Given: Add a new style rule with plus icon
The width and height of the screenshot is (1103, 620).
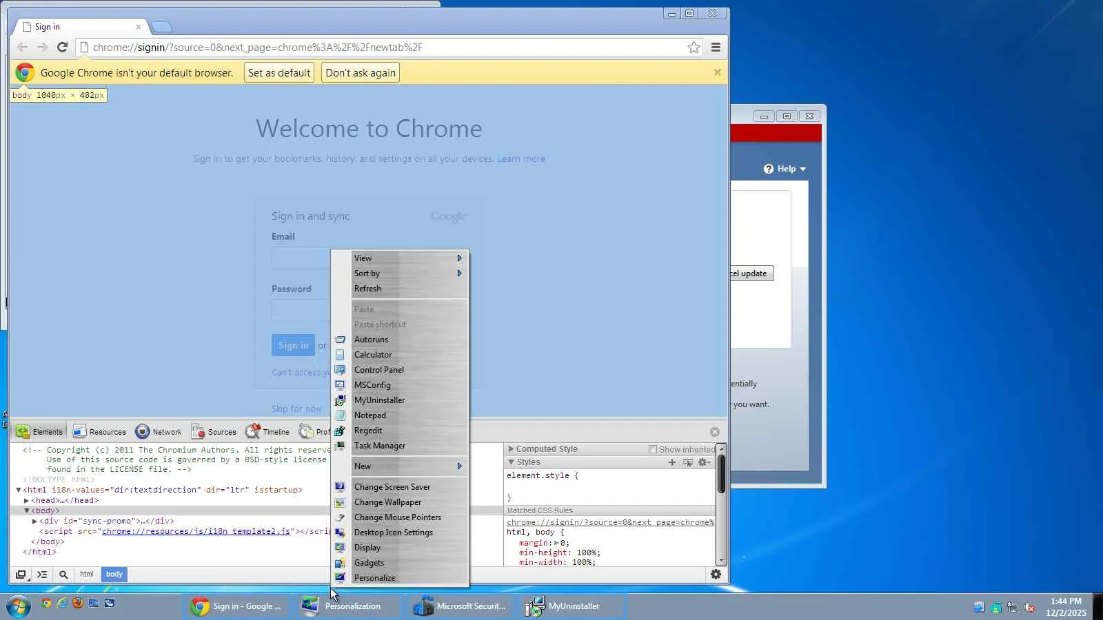Looking at the screenshot, I should pyautogui.click(x=672, y=462).
